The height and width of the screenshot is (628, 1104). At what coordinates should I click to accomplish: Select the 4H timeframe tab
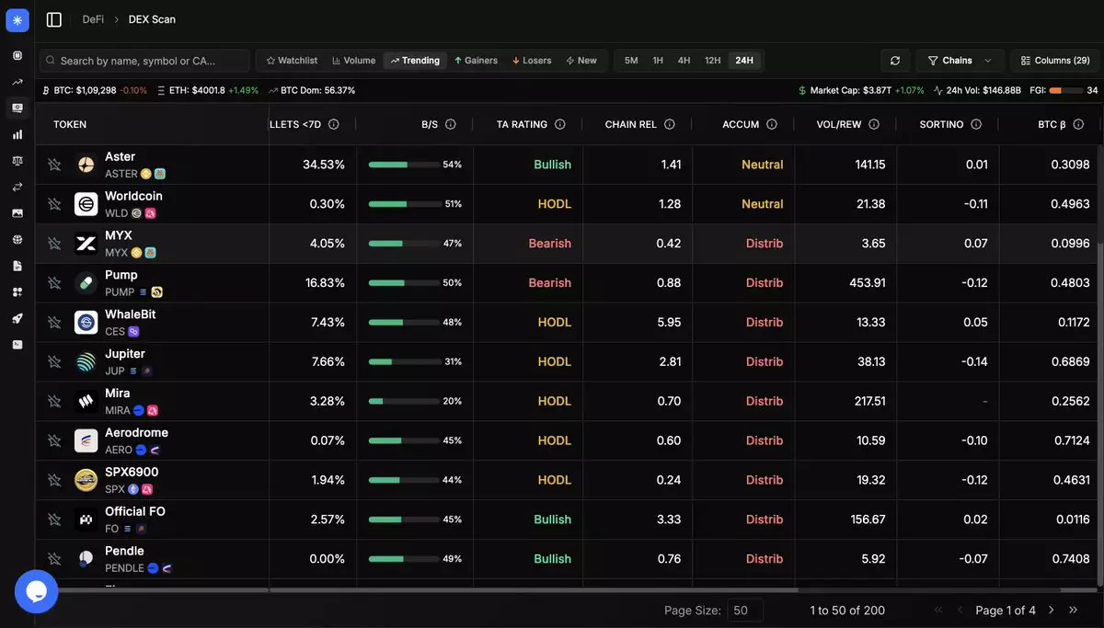pos(684,61)
